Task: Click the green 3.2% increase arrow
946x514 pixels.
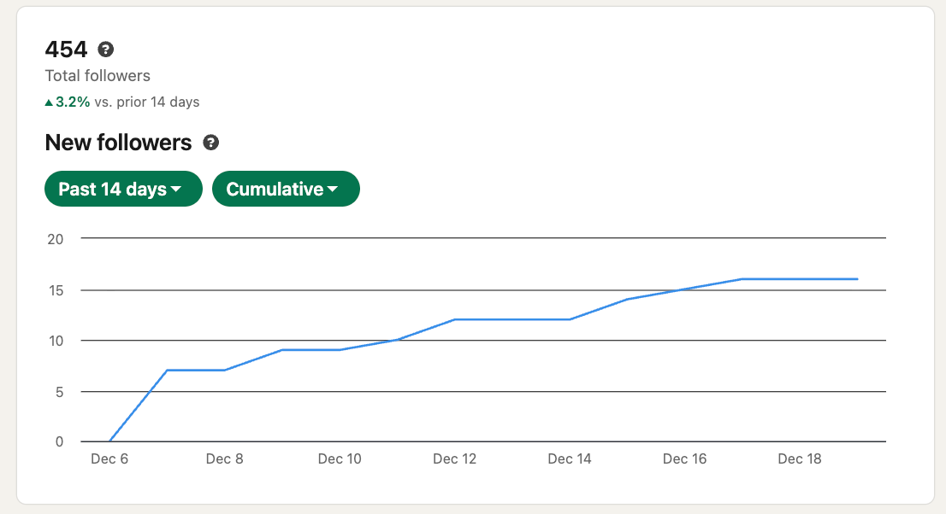Action: click(x=49, y=102)
